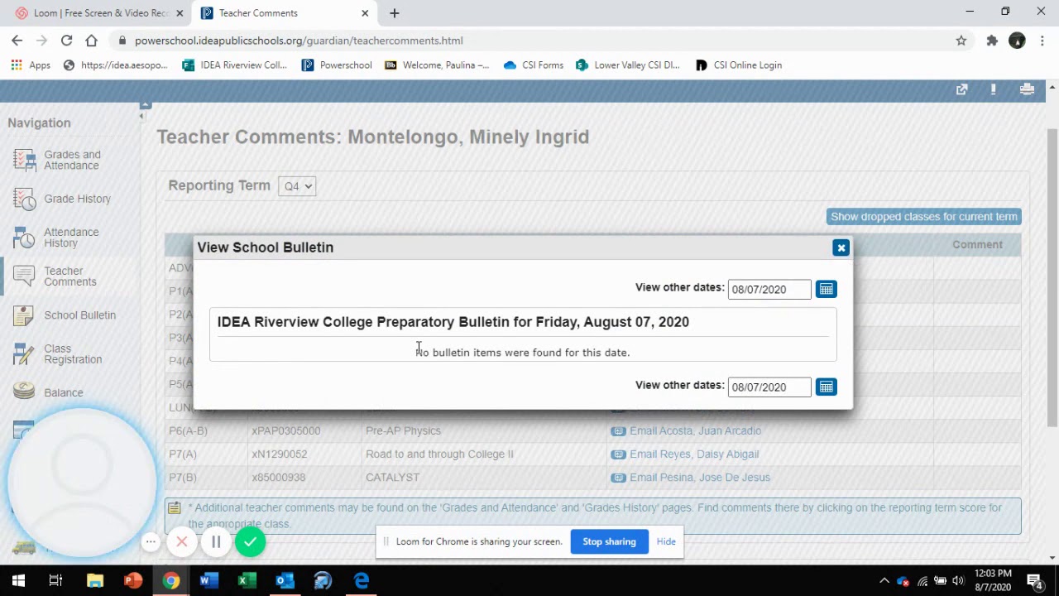Show hidden system tray icons
This screenshot has width=1059, height=596.
pos(884,580)
